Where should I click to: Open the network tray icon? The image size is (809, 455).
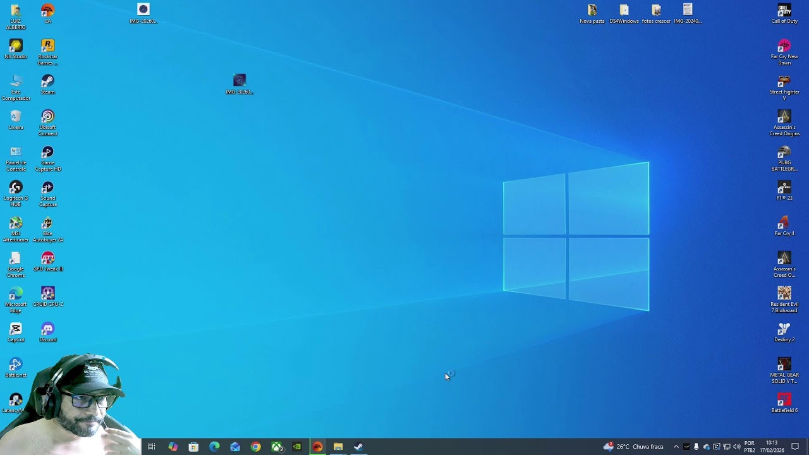pos(726,447)
